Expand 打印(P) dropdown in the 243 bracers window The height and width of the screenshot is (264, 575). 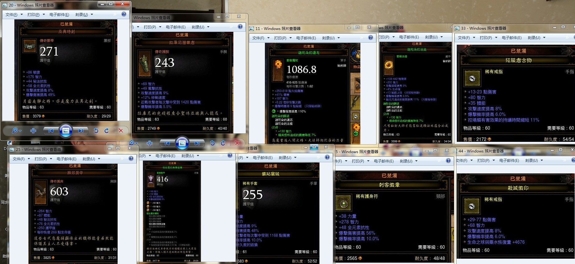[160, 27]
